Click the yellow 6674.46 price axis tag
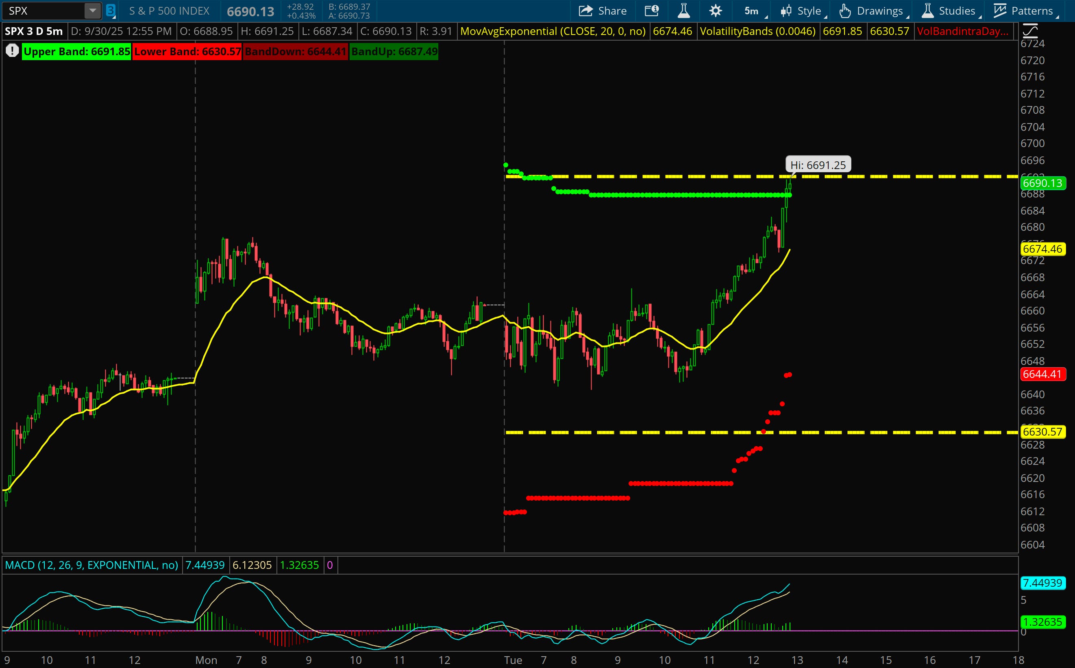The height and width of the screenshot is (668, 1075). (x=1042, y=249)
